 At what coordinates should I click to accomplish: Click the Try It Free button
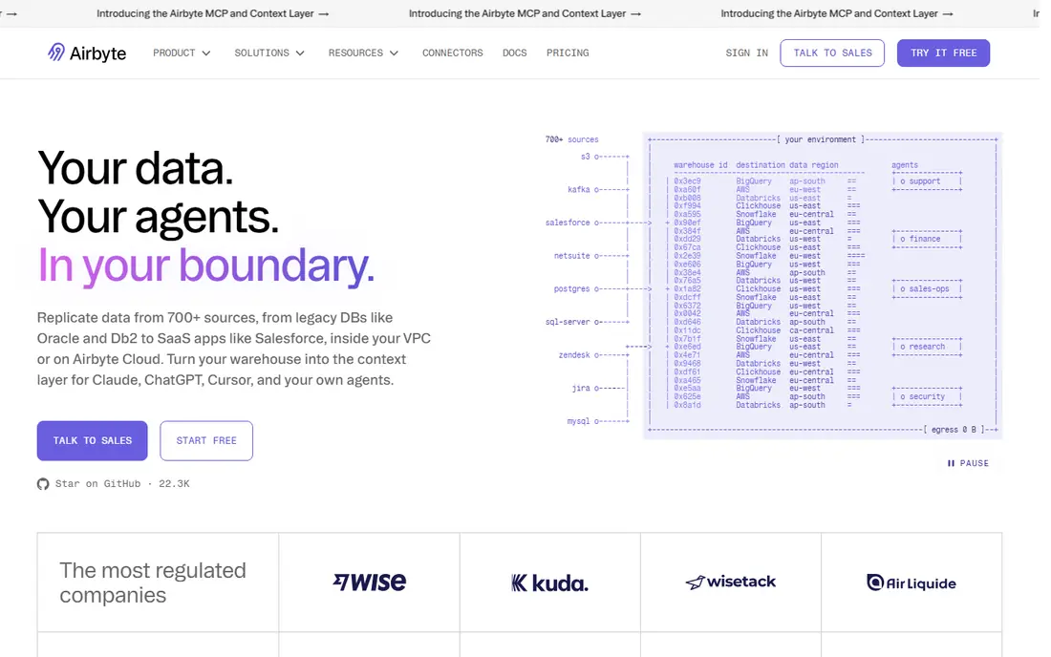(943, 53)
